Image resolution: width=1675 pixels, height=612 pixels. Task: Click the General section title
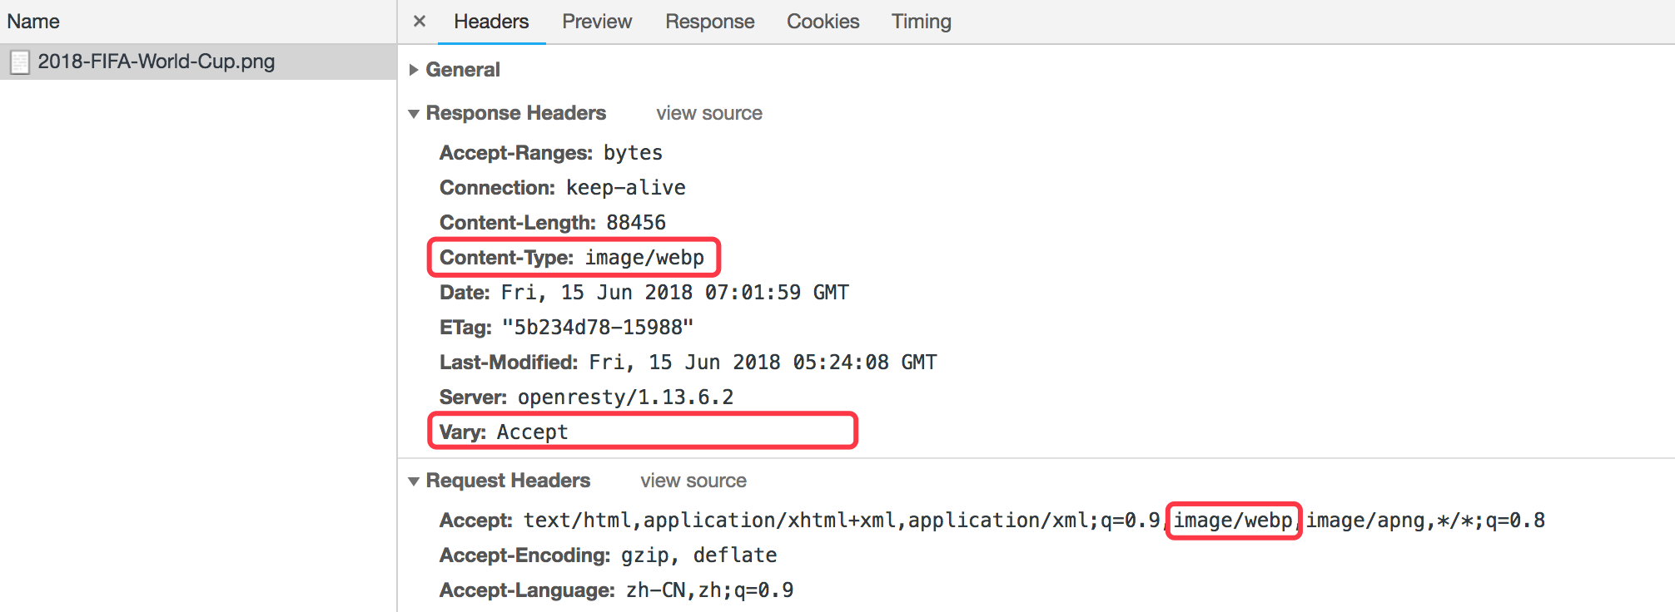[x=463, y=70]
